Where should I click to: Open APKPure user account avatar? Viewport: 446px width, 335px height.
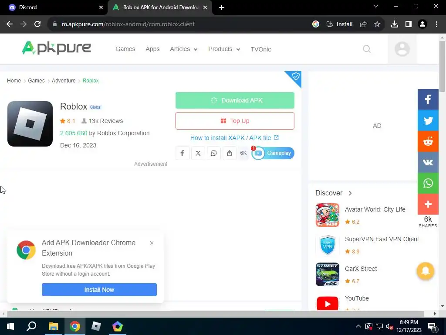(x=402, y=49)
